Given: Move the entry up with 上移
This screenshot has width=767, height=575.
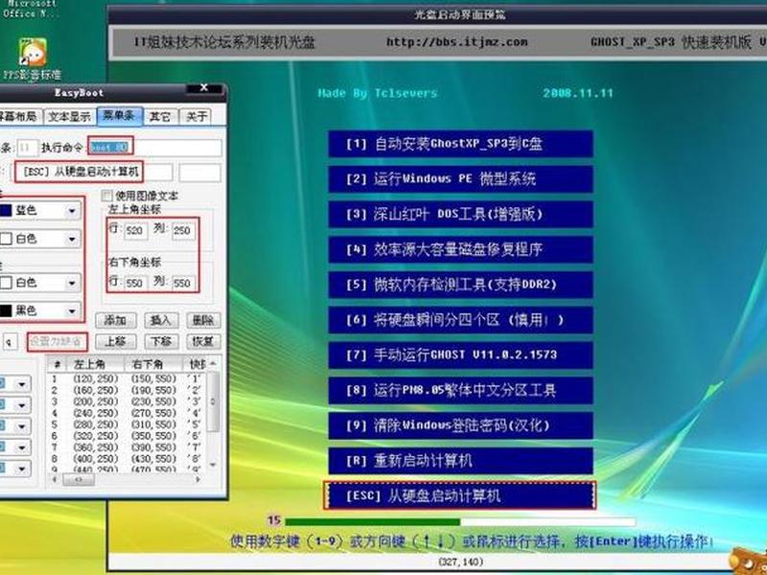Looking at the screenshot, I should pyautogui.click(x=115, y=341).
